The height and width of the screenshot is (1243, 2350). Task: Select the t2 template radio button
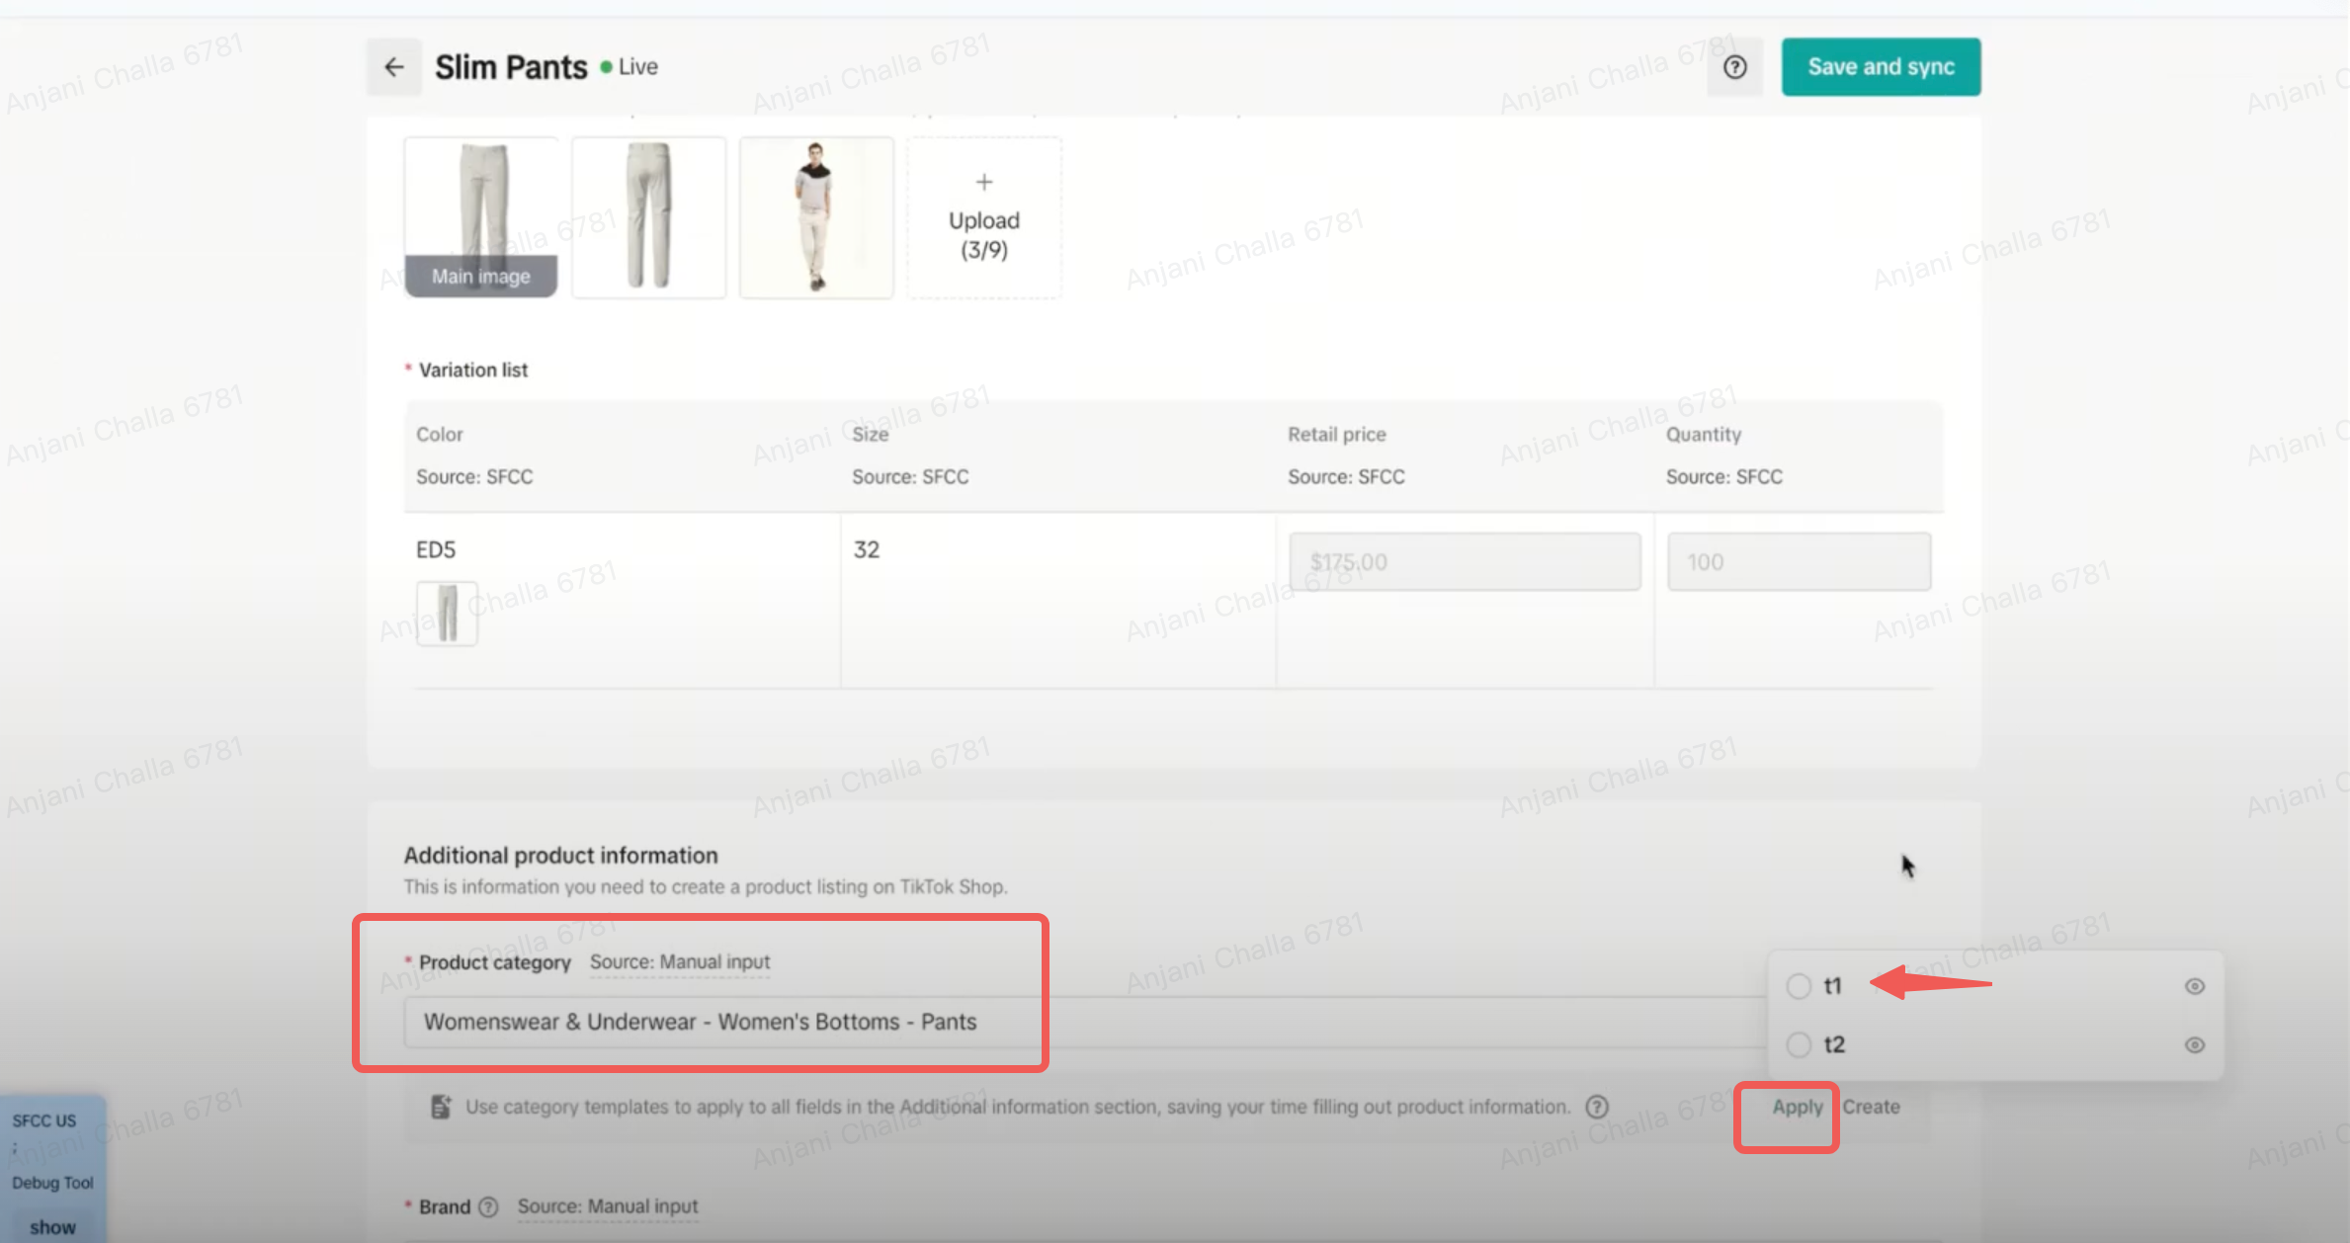tap(1799, 1044)
